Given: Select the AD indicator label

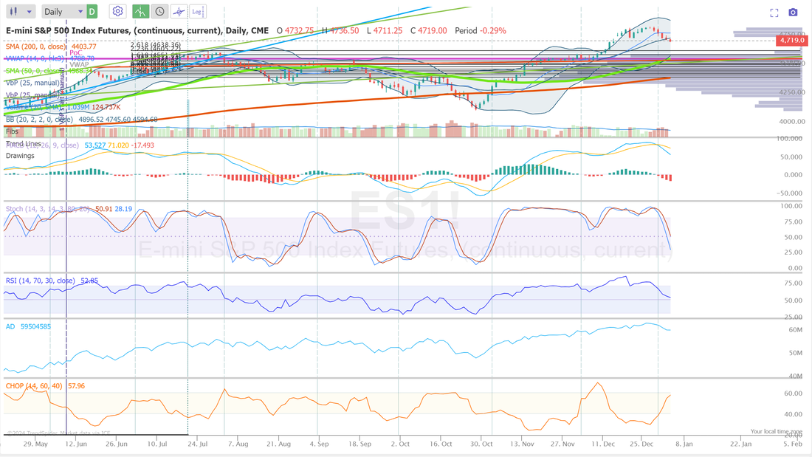Looking at the screenshot, I should (x=10, y=326).
